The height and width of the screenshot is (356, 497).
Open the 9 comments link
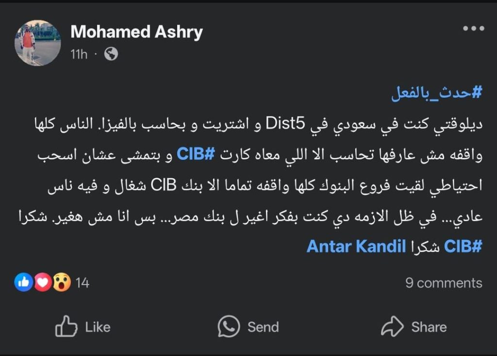pos(444,283)
